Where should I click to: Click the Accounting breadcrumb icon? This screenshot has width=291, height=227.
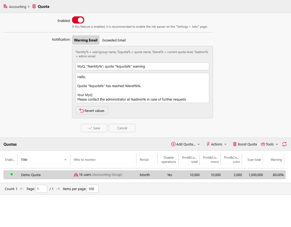coord(5,7)
